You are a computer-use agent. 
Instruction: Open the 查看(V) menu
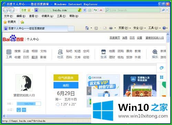33,16
